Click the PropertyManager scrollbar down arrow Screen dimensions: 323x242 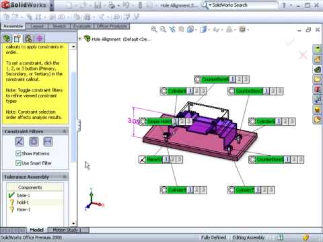tap(73, 223)
